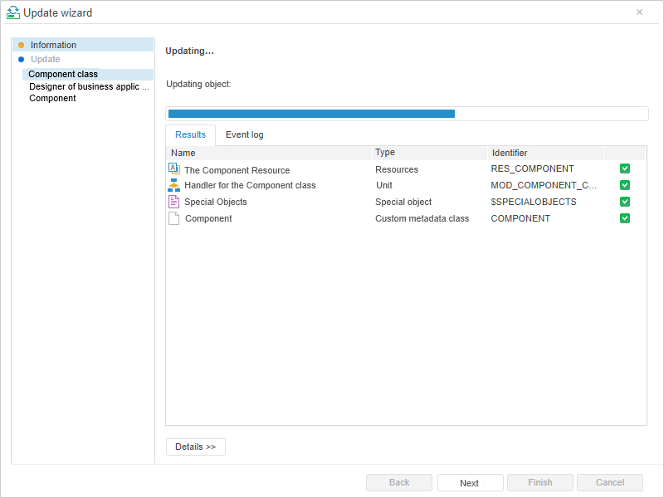Viewport: 664px width, 498px height.
Task: Switch to the Event log tab
Action: [x=244, y=134]
